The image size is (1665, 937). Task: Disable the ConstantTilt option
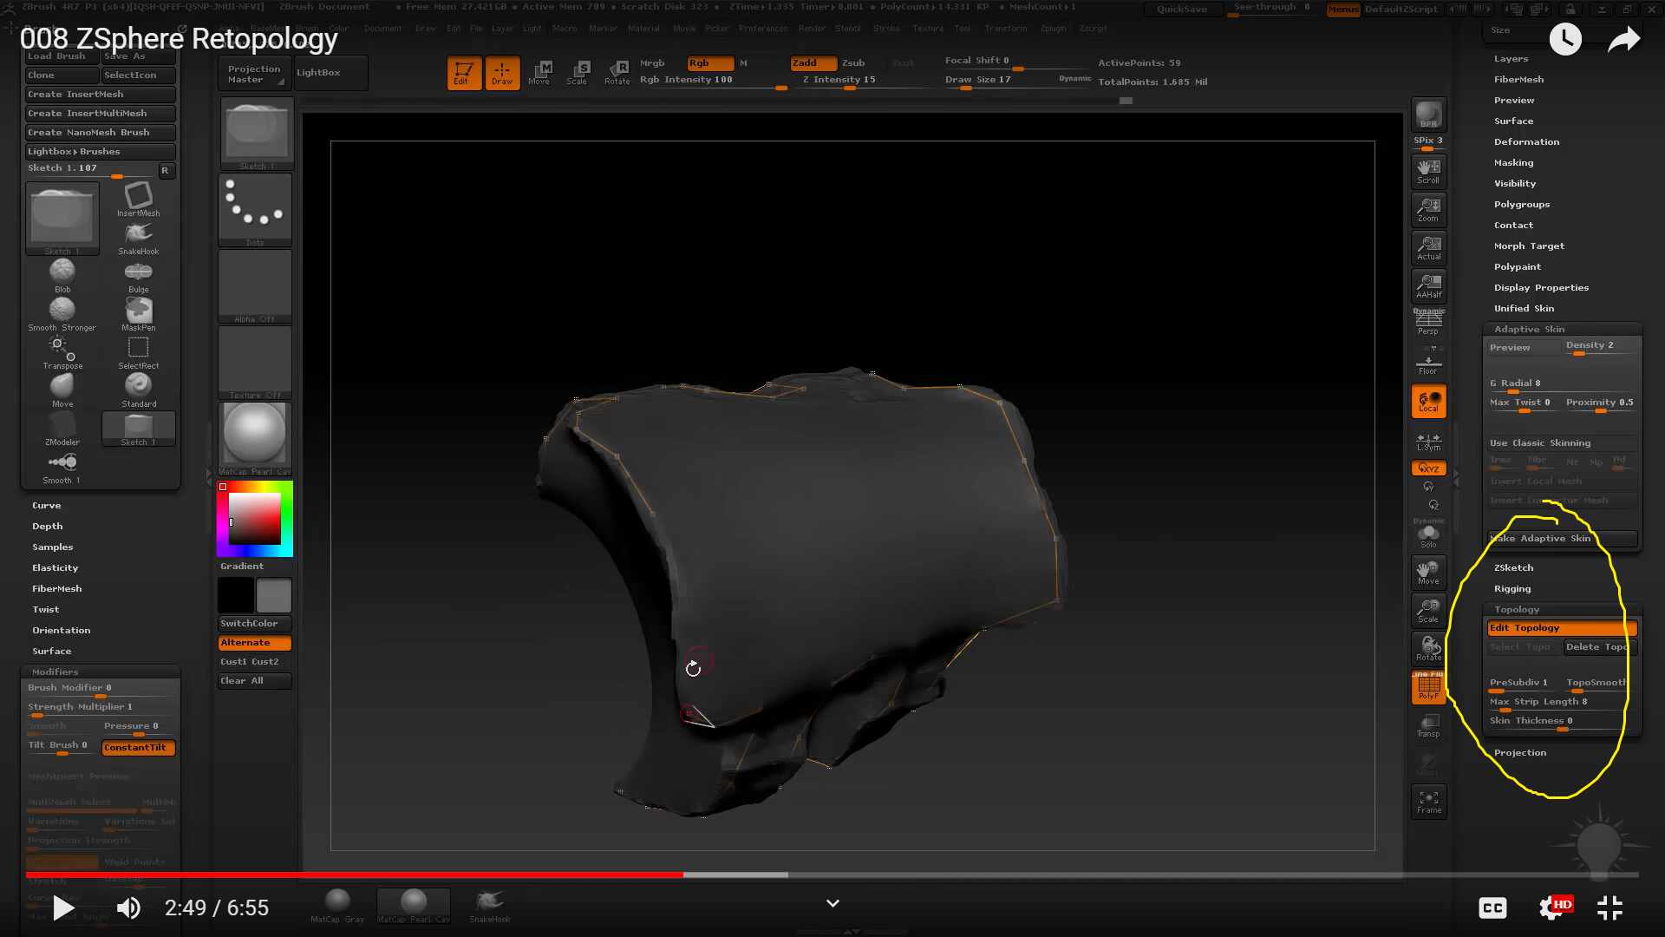tap(138, 747)
